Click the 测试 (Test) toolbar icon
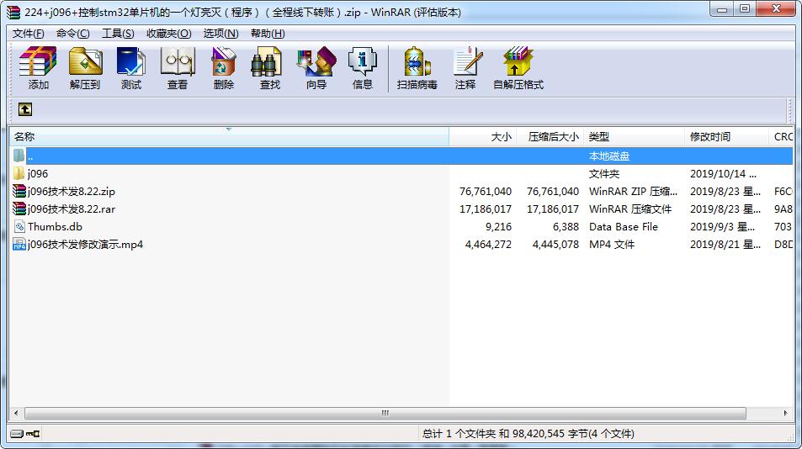802x449 pixels. pyautogui.click(x=131, y=61)
